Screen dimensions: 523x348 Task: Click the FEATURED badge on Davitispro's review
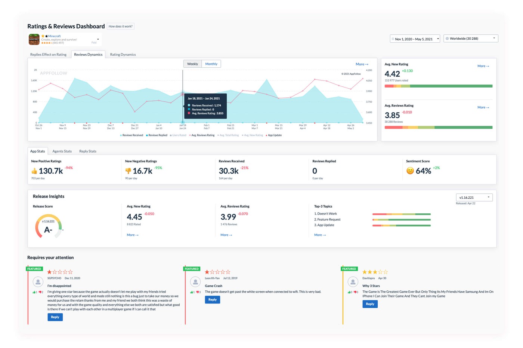349,269
